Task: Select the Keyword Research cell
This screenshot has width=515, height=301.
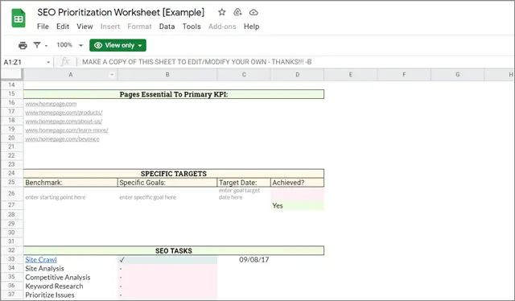Action: 71,287
